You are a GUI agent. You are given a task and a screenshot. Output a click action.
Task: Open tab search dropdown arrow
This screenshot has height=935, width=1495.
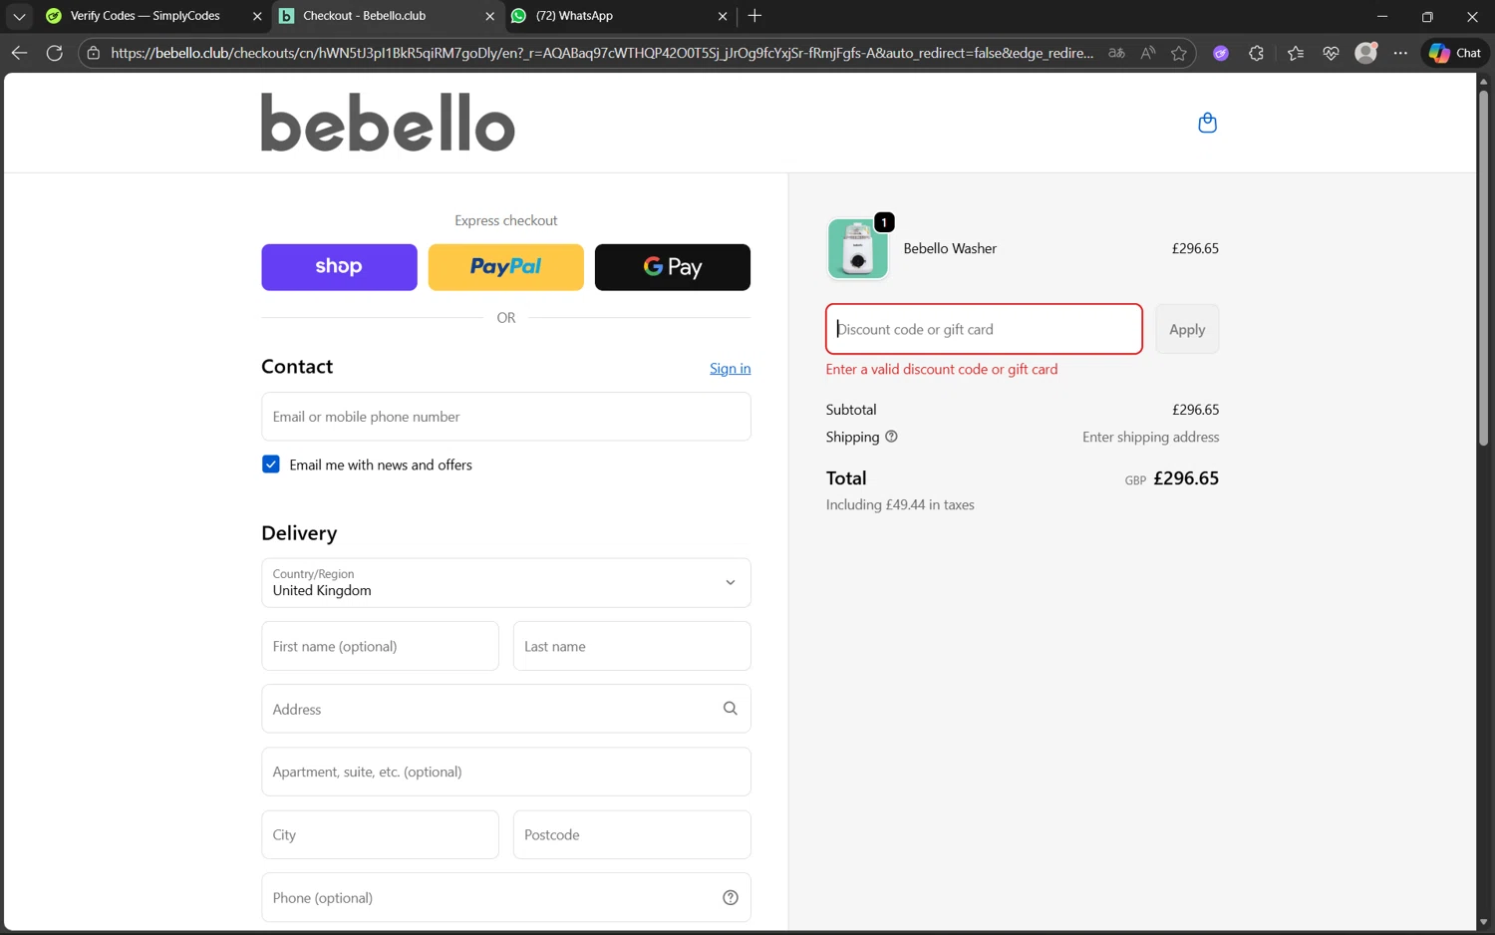coord(19,16)
